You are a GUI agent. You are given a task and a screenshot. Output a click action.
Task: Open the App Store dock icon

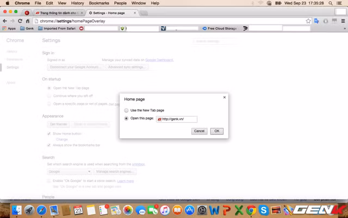coord(190,210)
